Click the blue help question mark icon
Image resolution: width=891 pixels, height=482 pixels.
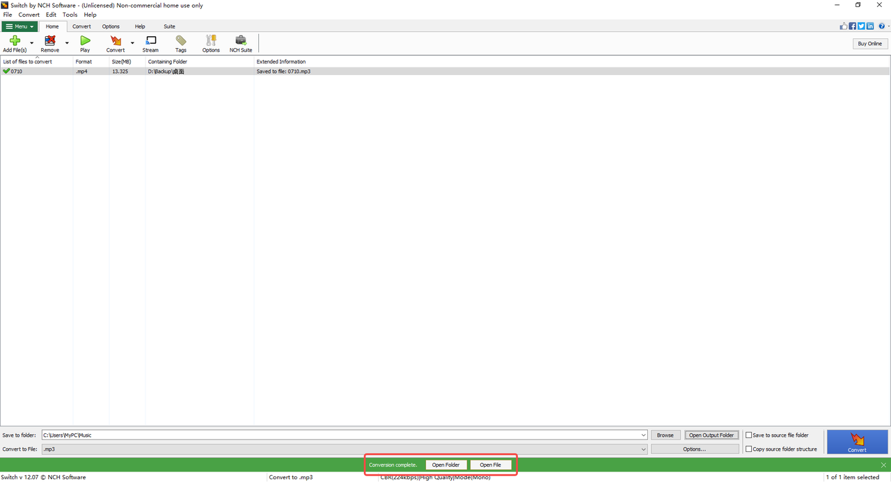click(x=881, y=26)
